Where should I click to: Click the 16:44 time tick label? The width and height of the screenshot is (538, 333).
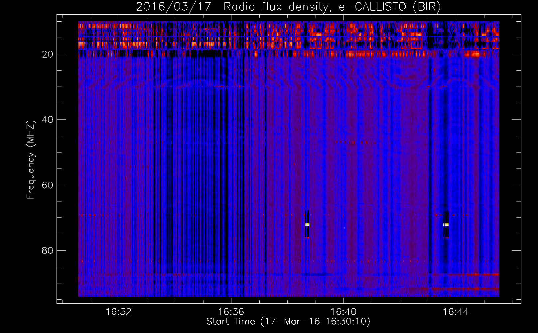456,312
